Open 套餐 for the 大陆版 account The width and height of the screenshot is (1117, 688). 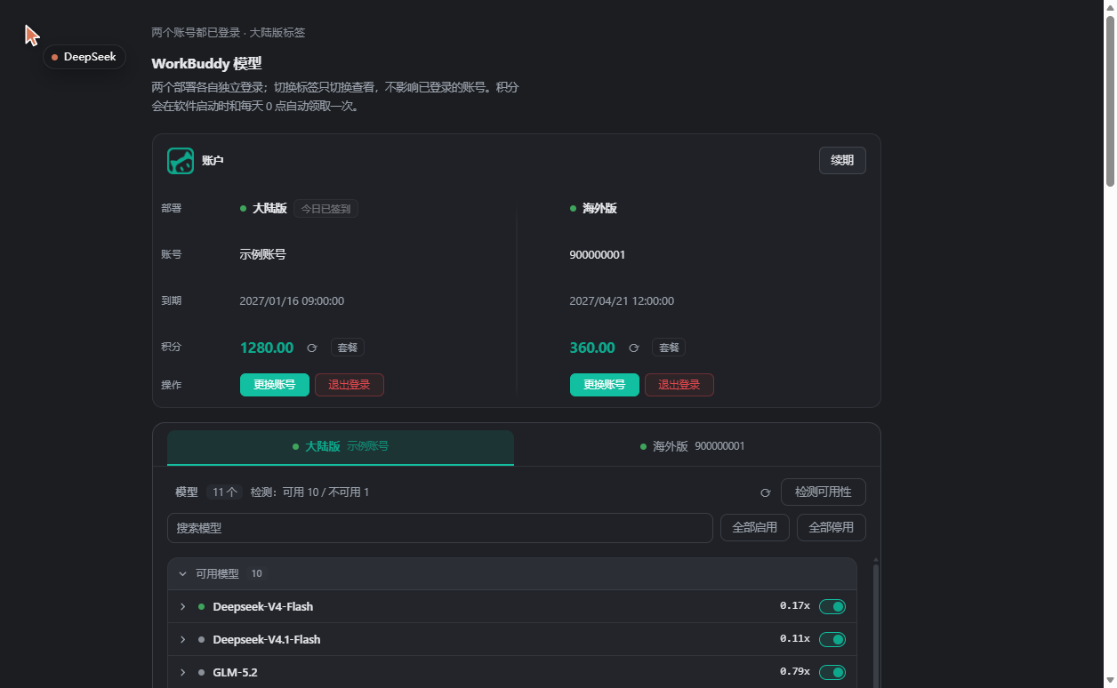coord(348,348)
